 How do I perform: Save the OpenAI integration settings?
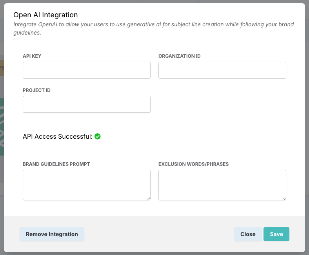[276, 234]
